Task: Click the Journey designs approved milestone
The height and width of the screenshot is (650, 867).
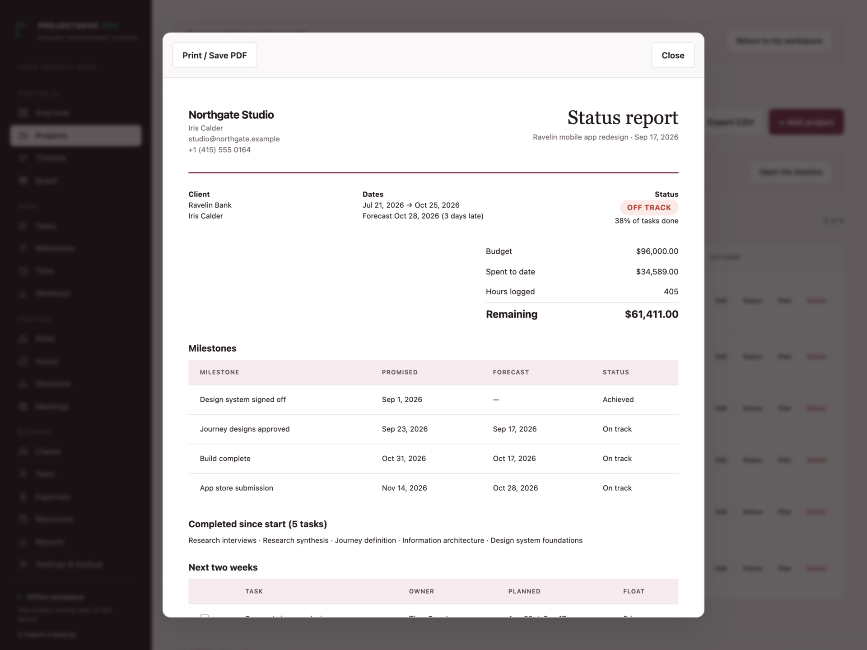Action: (x=245, y=429)
